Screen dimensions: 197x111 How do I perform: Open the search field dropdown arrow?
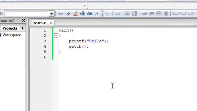51,14
